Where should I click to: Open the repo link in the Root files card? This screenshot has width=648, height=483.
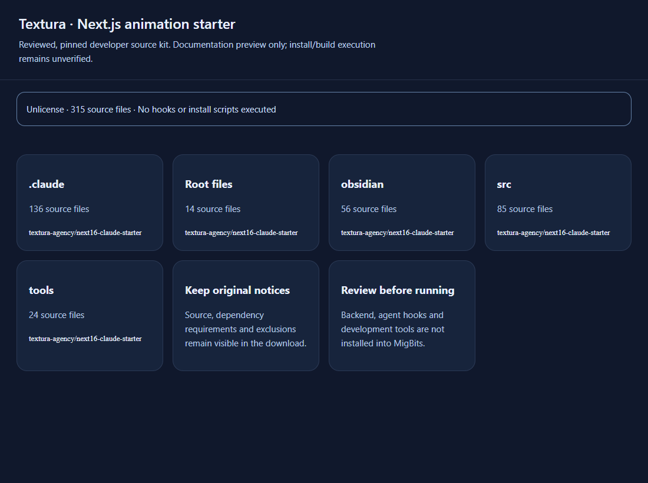[242, 233]
